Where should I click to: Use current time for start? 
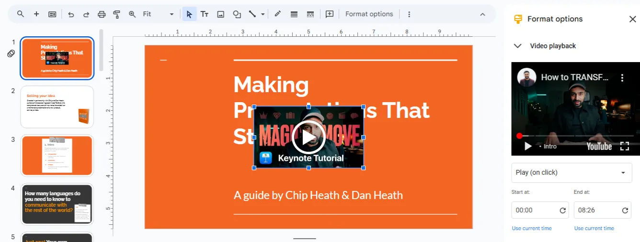(x=532, y=228)
